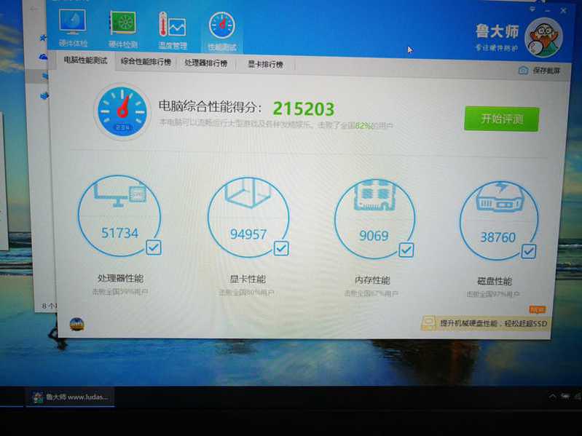
Task: Click 保存截屏 to save screenshot
Action: tap(540, 71)
